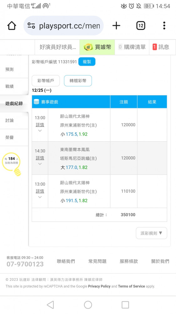
Task: Tap the browser home icon
Action: click(x=12, y=26)
